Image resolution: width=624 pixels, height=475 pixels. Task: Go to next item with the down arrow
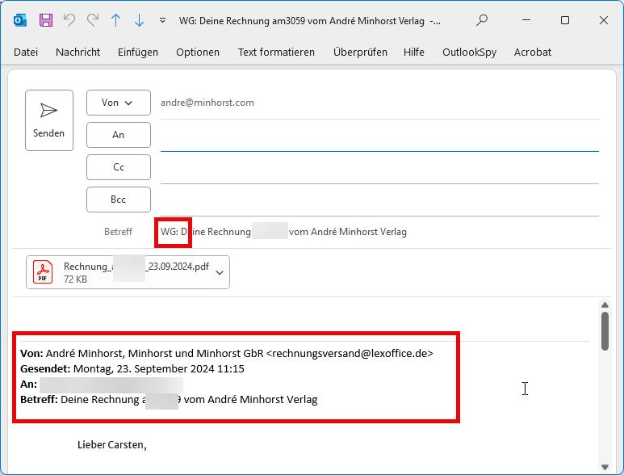[x=140, y=20]
